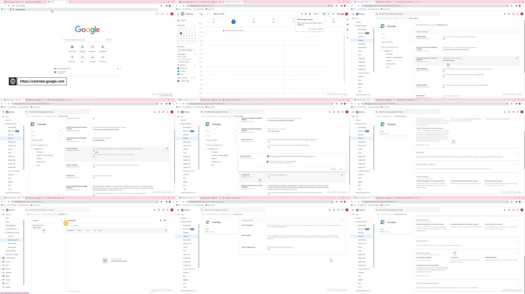Click search magnifier in Google Calendar header
The image size is (525, 294).
pyautogui.click(x=302, y=14)
